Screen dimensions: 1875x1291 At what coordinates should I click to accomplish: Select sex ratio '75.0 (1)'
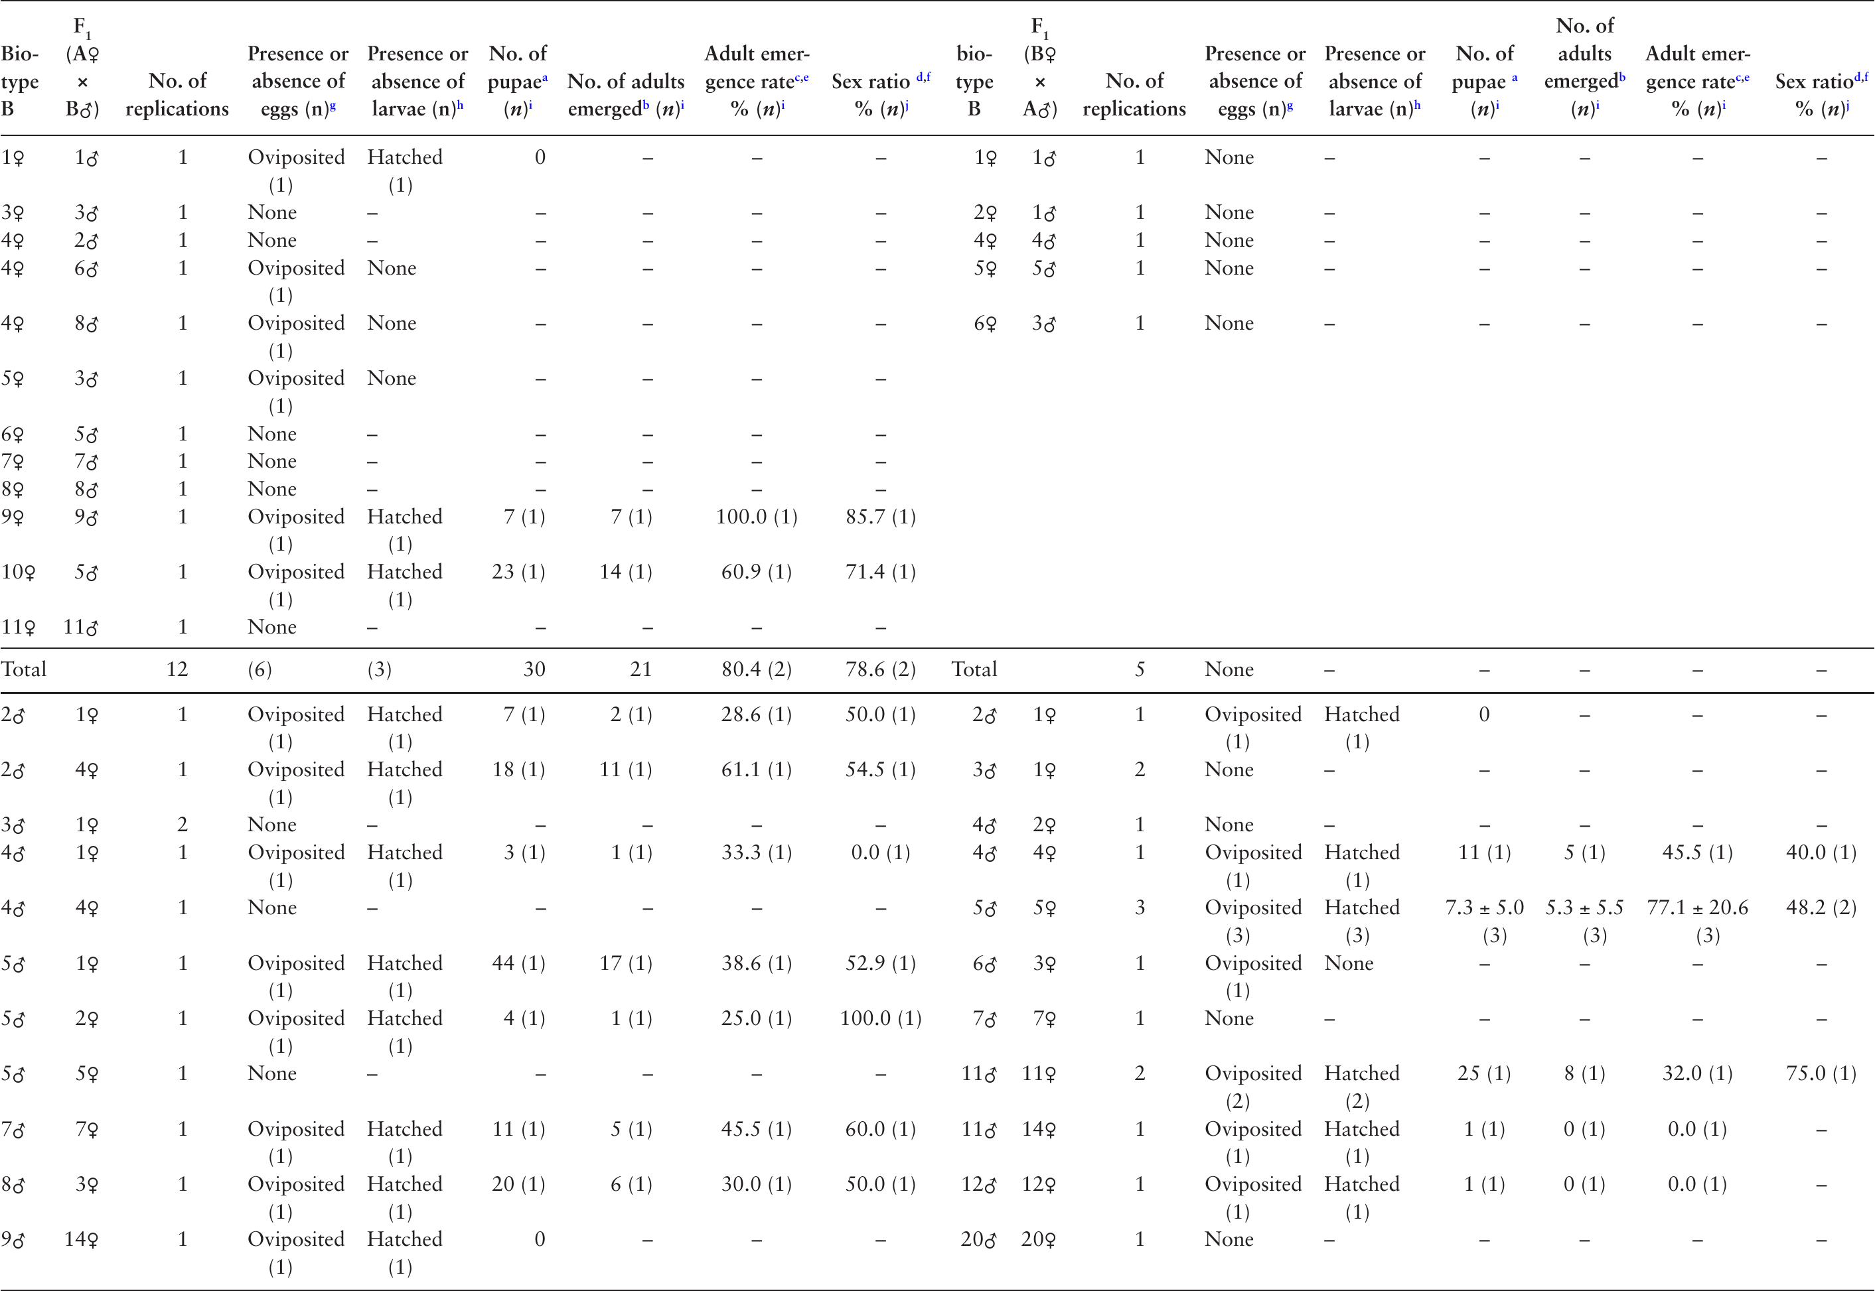[1821, 1073]
